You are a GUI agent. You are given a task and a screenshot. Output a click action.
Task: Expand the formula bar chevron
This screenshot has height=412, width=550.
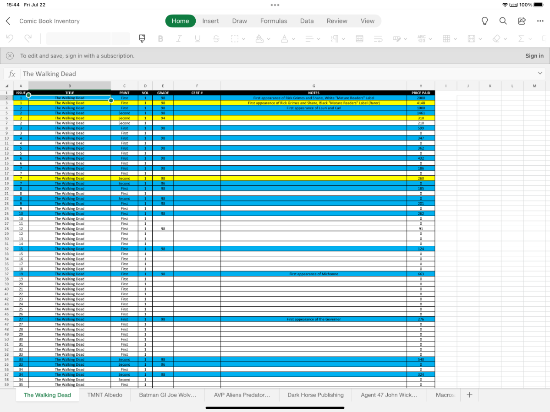(539, 74)
